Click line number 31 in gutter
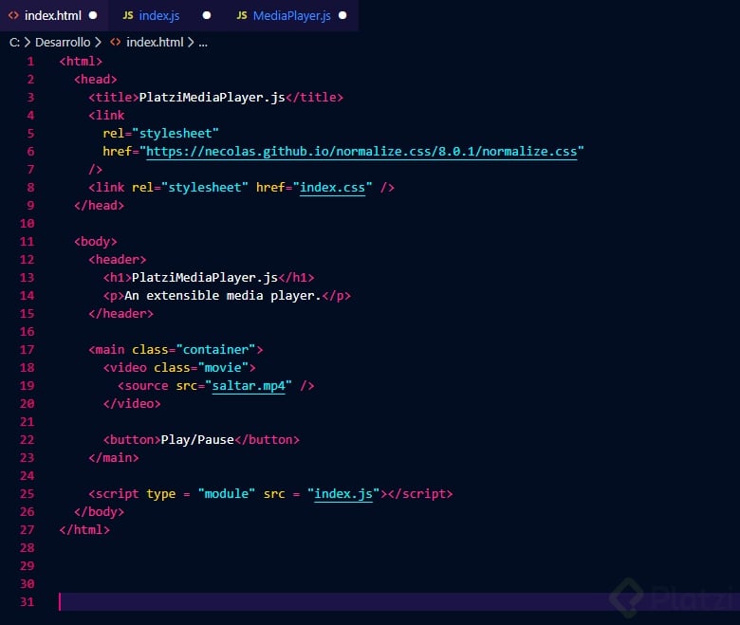The width and height of the screenshot is (740, 625). click(27, 602)
